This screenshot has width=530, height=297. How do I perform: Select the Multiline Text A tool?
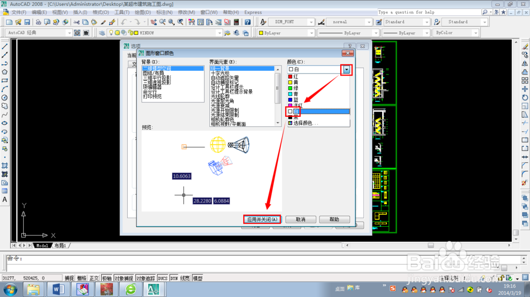pos(5,200)
